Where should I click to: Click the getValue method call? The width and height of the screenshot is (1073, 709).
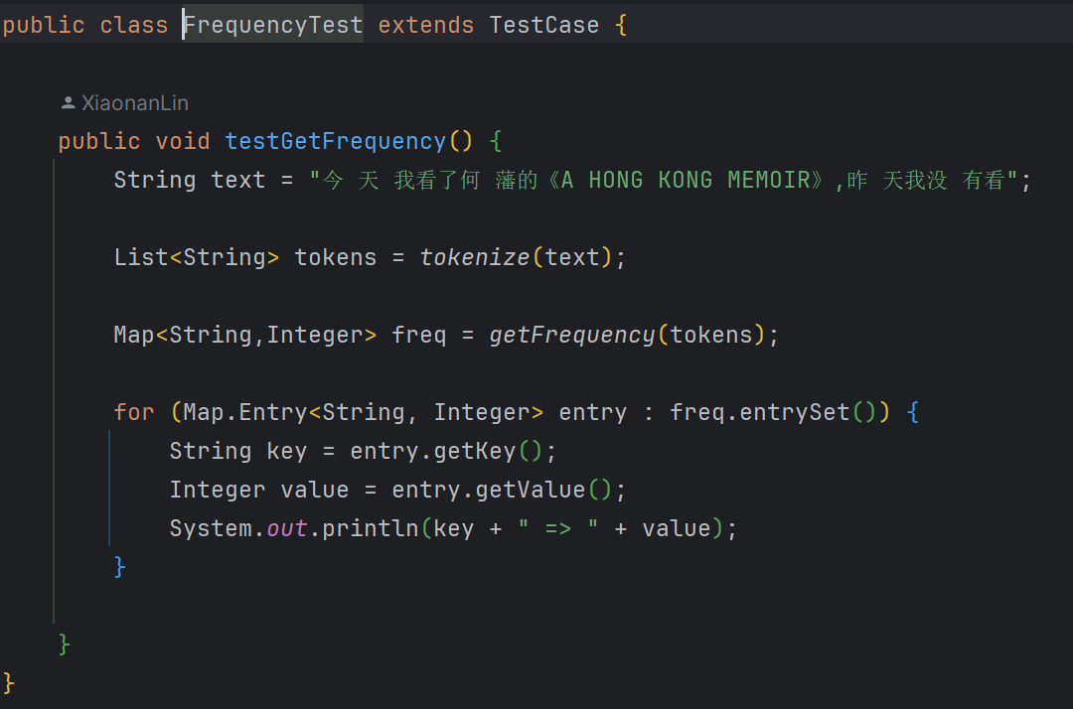(530, 490)
